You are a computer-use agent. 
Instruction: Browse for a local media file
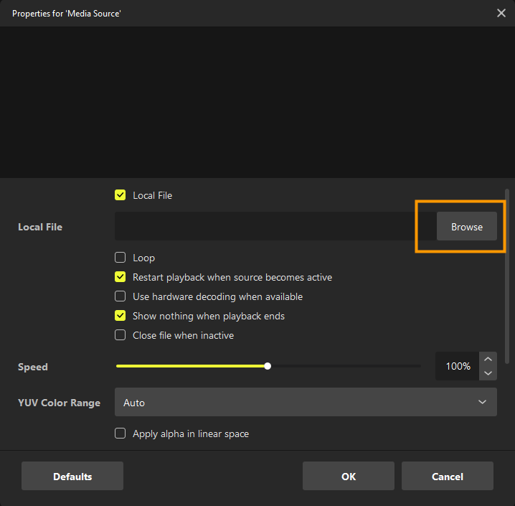[466, 227]
